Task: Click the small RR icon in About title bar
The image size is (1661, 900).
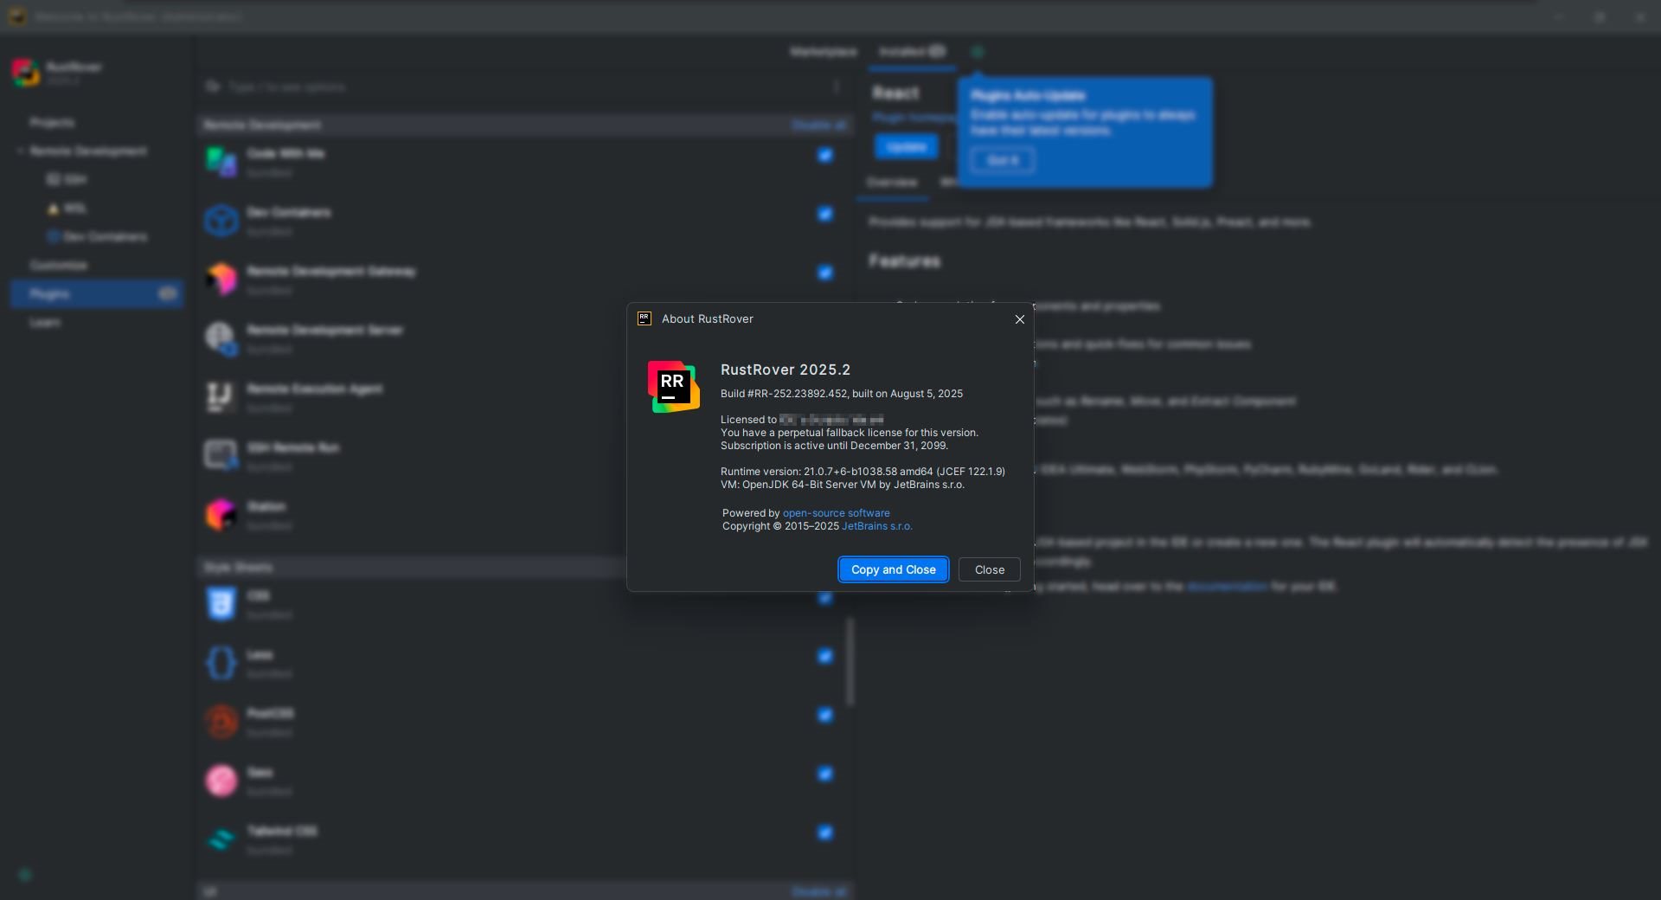Action: tap(645, 318)
